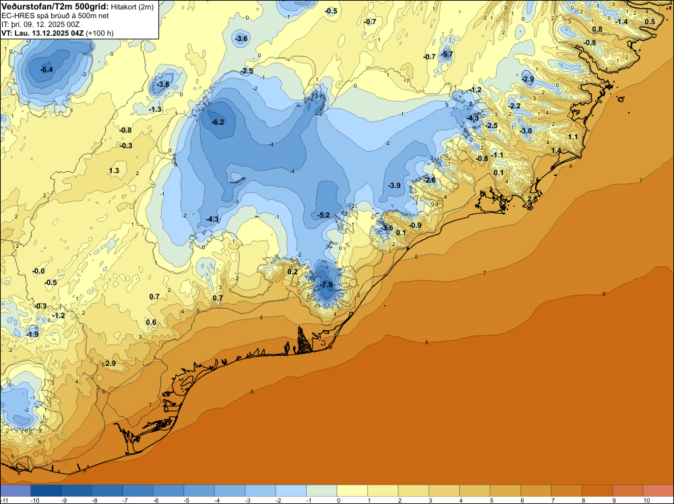This screenshot has height=504, width=674.
Task: Select the -7.9 cold spot label
Action: (326, 284)
